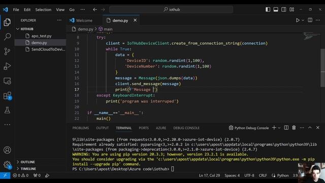Image resolution: width=325 pixels, height=183 pixels.
Task: Open the Testing flask view
Action: pyautogui.click(x=7, y=110)
